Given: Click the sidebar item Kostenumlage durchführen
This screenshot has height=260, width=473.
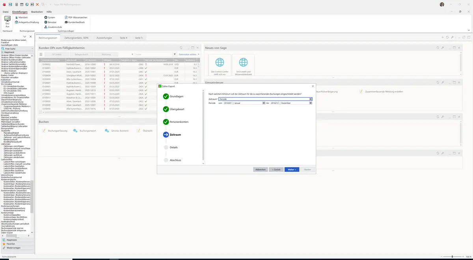Looking at the screenshot, I should [x=15, y=217].
